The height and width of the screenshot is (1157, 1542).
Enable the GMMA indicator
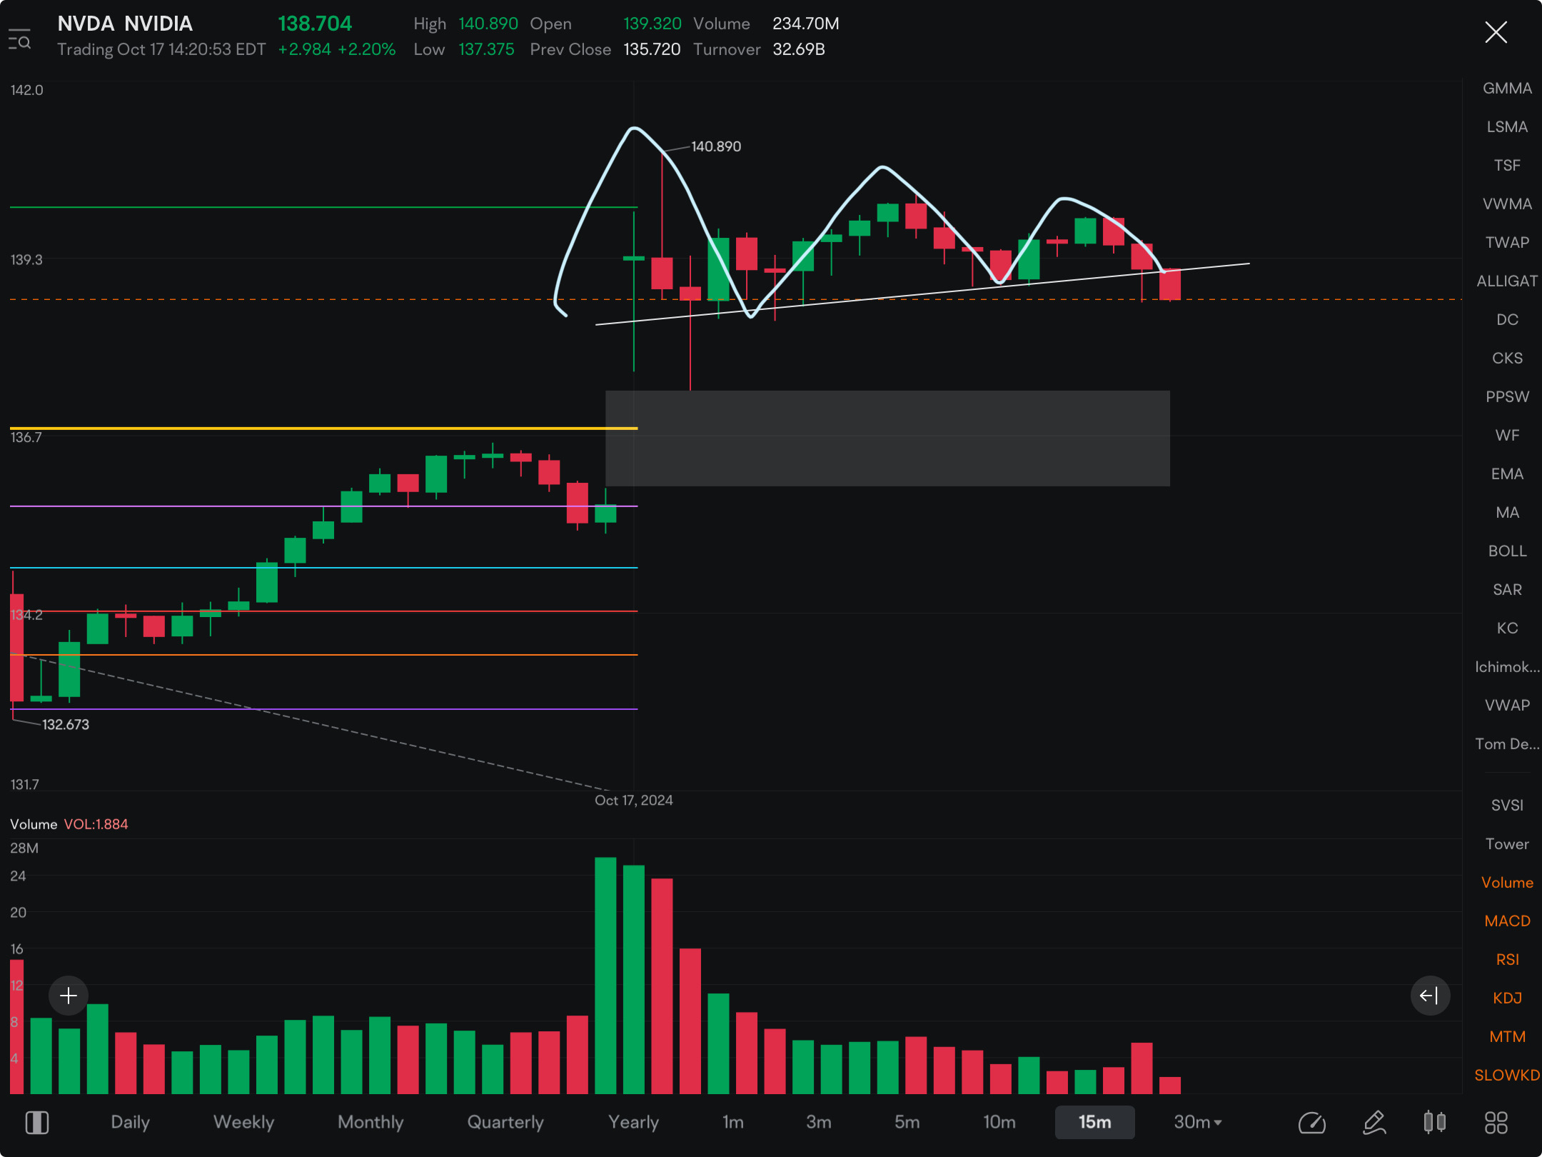pyautogui.click(x=1507, y=89)
